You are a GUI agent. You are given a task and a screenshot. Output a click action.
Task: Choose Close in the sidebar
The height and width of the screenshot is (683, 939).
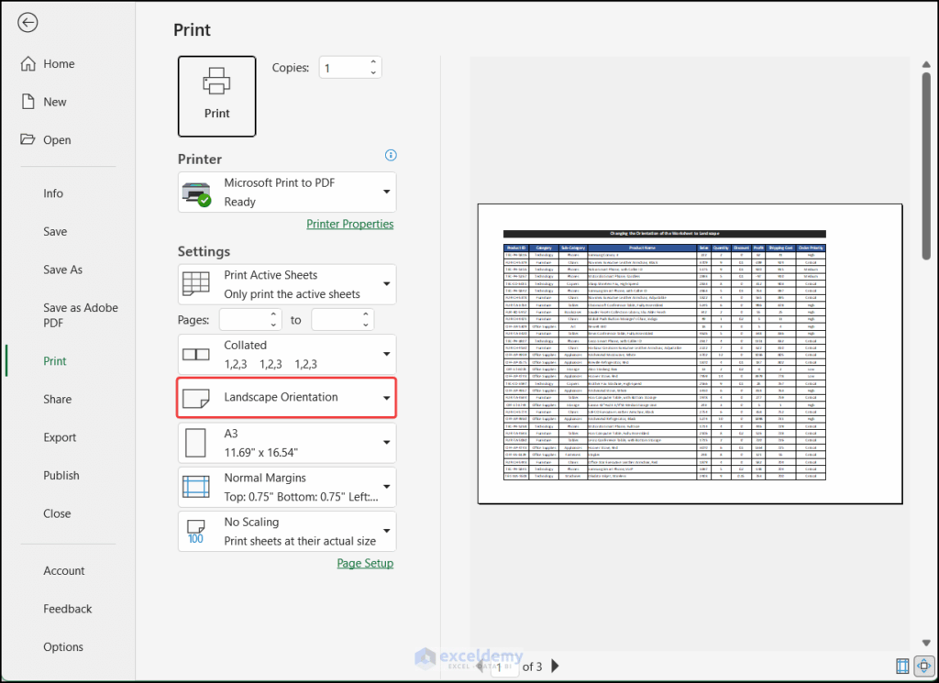(57, 513)
